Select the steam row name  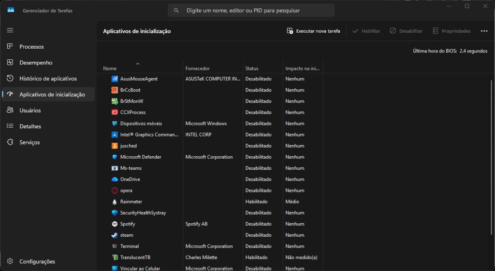127,235
